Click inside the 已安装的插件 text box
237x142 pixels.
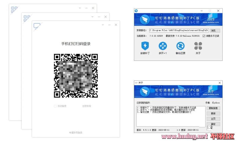click(x=171, y=116)
